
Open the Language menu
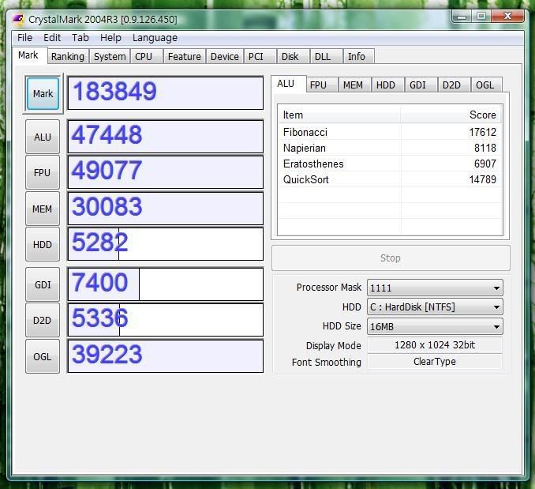click(x=155, y=38)
